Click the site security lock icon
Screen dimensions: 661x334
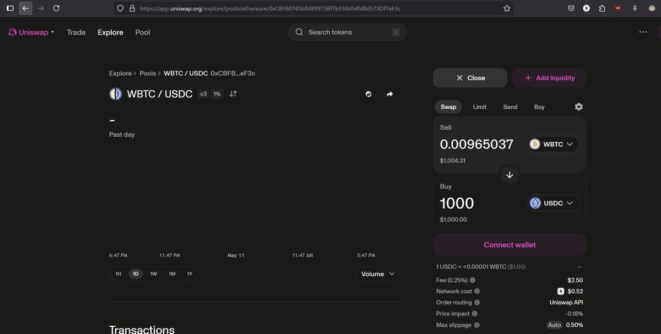[x=132, y=8]
